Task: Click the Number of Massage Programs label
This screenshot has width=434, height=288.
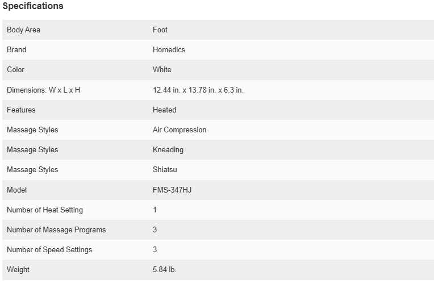Action: tap(56, 230)
